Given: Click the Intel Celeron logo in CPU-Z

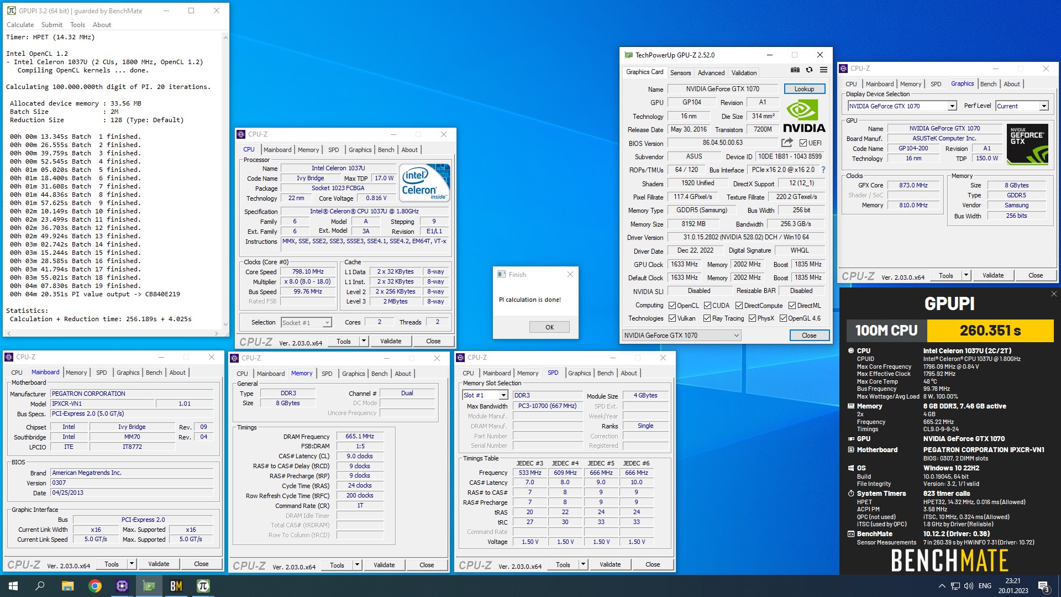Looking at the screenshot, I should (424, 182).
